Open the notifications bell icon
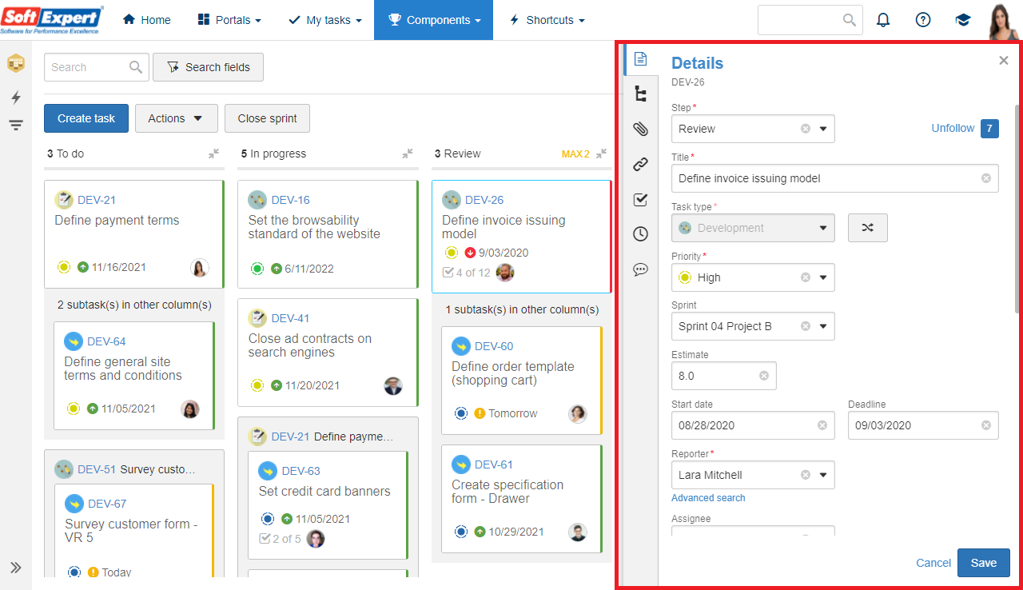Image resolution: width=1023 pixels, height=590 pixels. [883, 19]
